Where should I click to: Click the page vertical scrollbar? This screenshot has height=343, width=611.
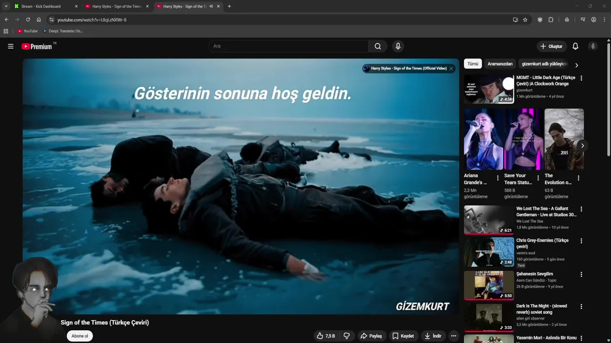click(609, 99)
